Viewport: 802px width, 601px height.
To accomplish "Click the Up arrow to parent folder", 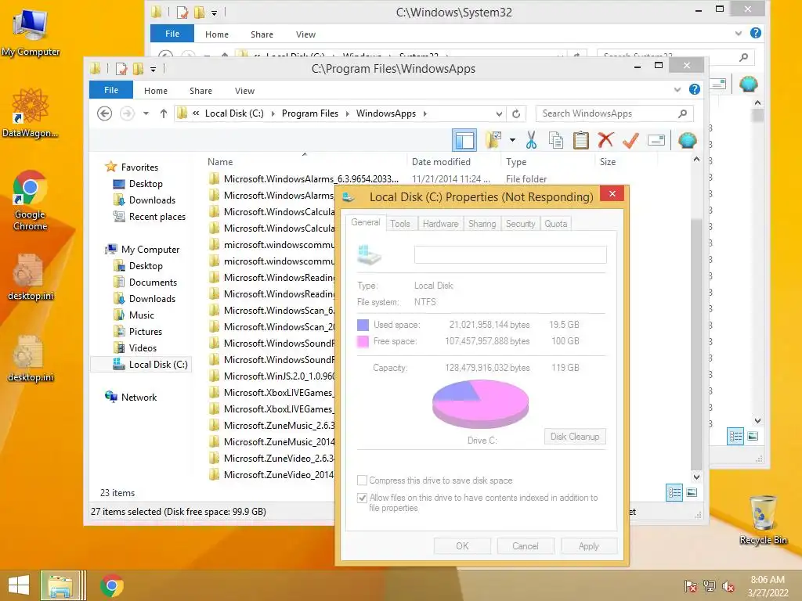I will [163, 113].
